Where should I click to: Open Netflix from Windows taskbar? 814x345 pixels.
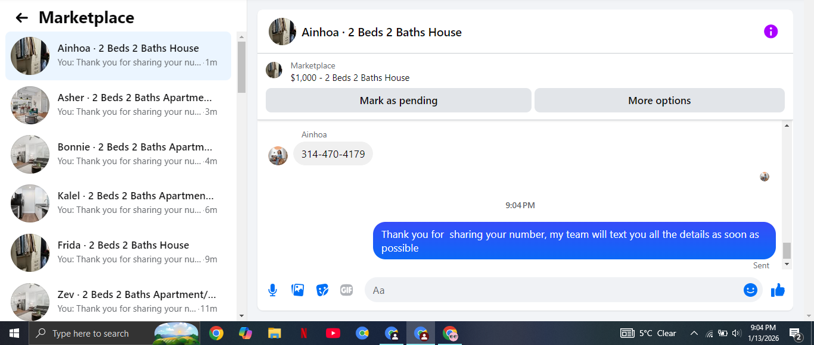pos(303,334)
